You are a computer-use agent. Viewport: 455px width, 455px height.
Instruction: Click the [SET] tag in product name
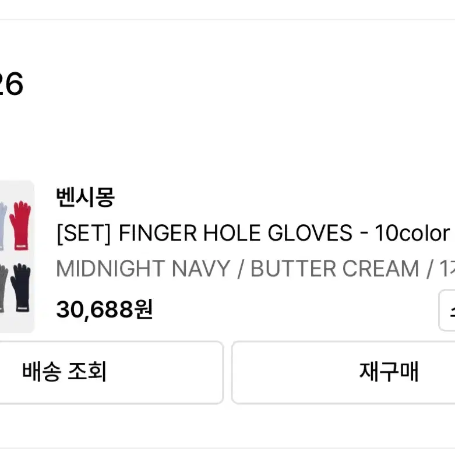83,233
